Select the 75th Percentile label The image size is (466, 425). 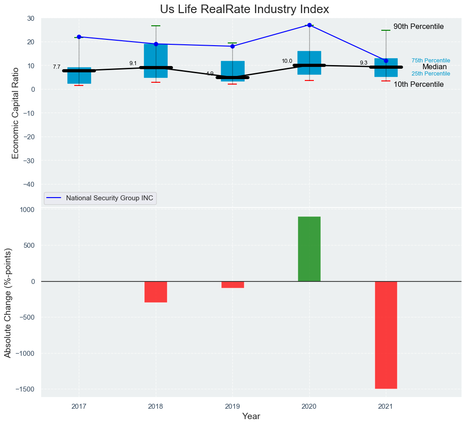[430, 61]
